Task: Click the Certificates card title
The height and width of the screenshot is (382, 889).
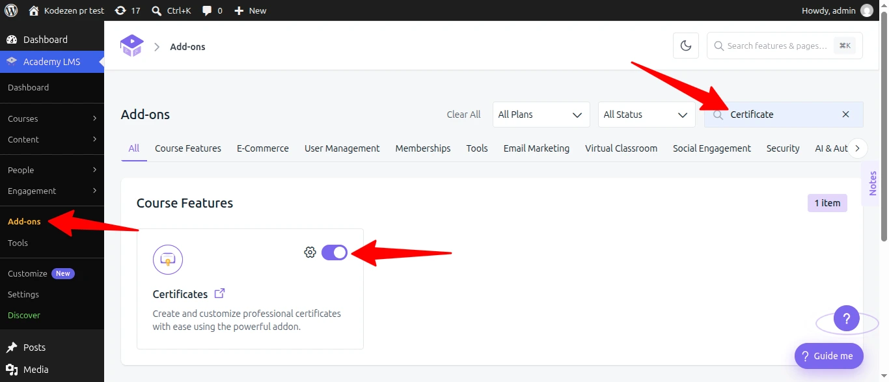Action: point(180,294)
